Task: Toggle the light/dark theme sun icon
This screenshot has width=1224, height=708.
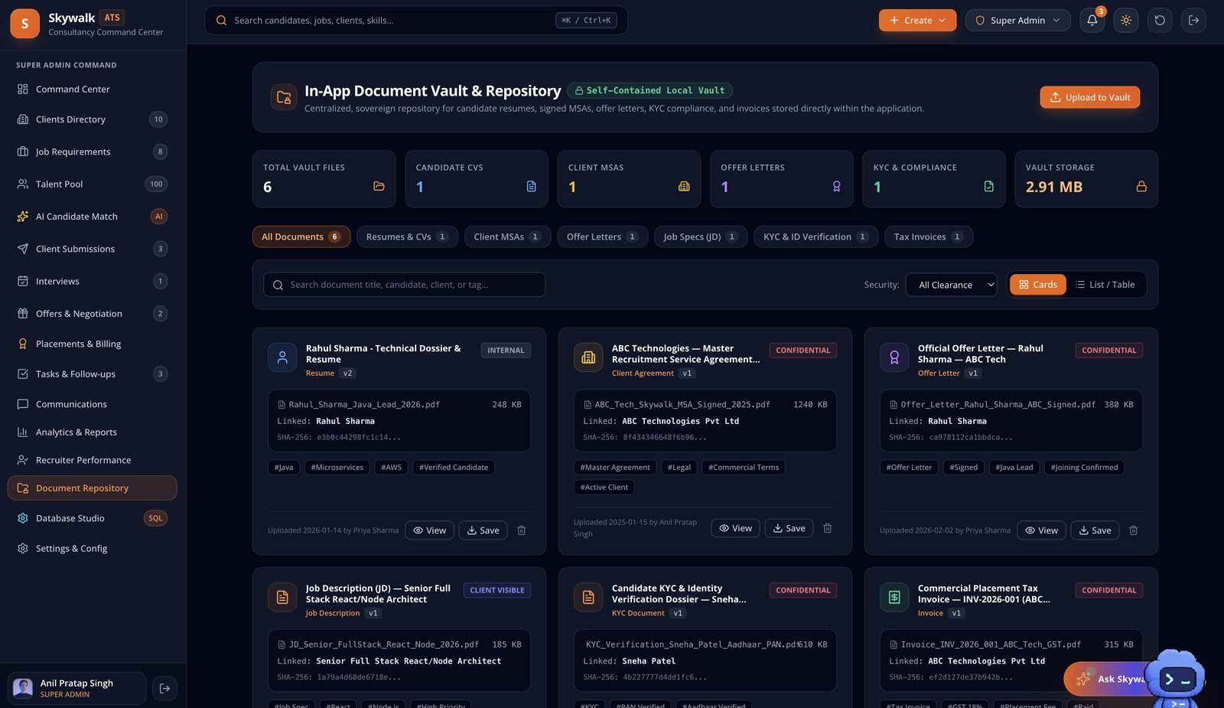Action: coord(1126,21)
